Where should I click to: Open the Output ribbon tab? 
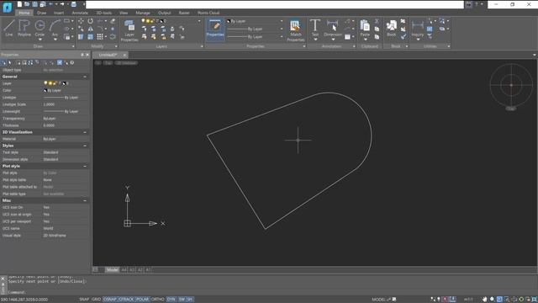165,13
